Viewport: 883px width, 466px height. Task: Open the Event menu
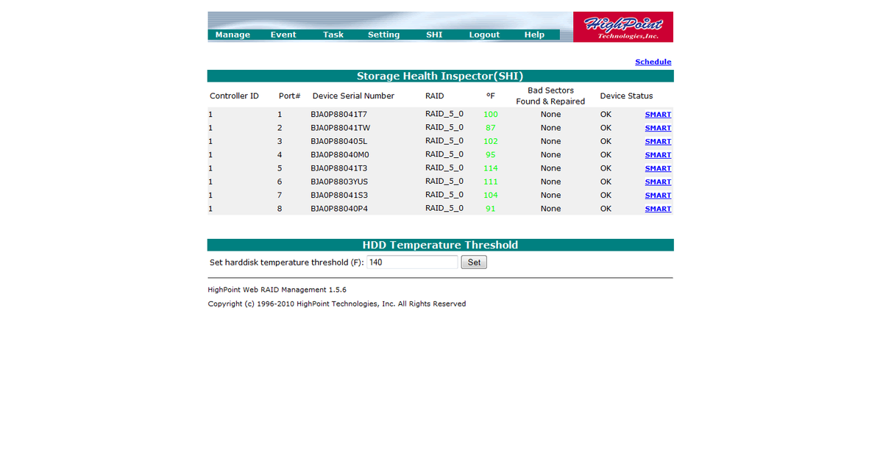283,34
